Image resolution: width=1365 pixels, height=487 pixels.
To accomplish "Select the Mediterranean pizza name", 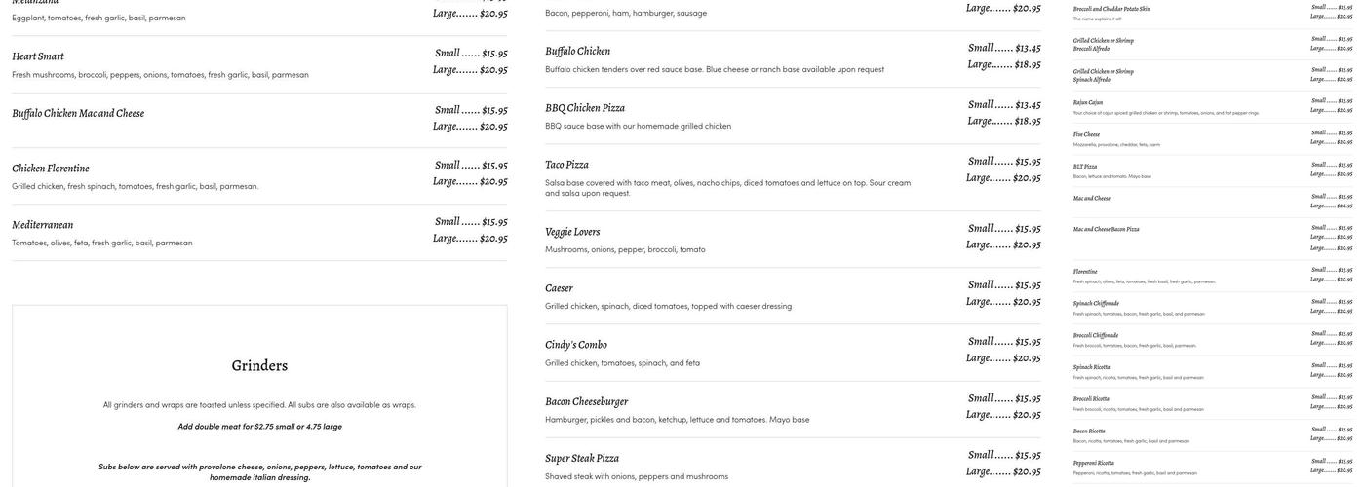I will point(43,225).
